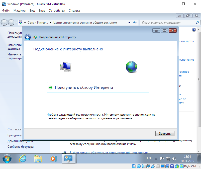Click the globe image in the wizard
Image resolution: width=201 pixels, height=169 pixels.
tap(131, 67)
